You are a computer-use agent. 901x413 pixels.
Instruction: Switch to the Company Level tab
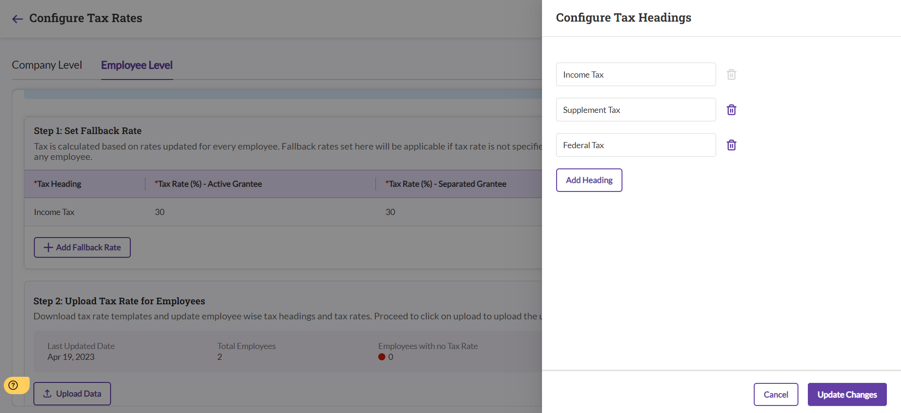pos(47,65)
